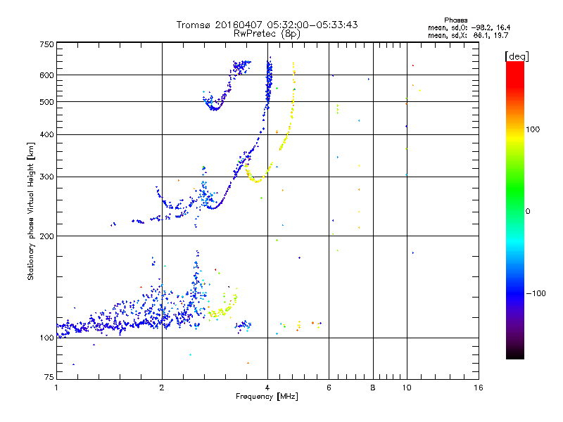Click the rainbow phase color scale bar
This screenshot has height=422, width=563.
click(515, 210)
